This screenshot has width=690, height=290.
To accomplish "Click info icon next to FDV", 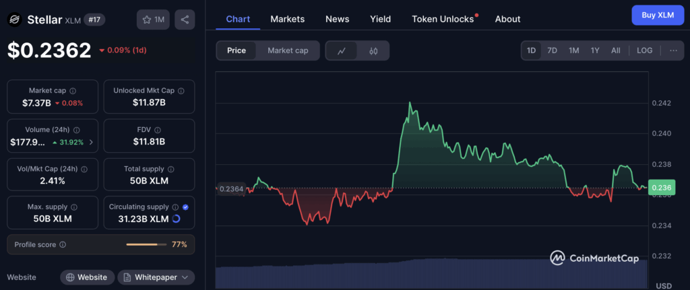I will 158,130.
